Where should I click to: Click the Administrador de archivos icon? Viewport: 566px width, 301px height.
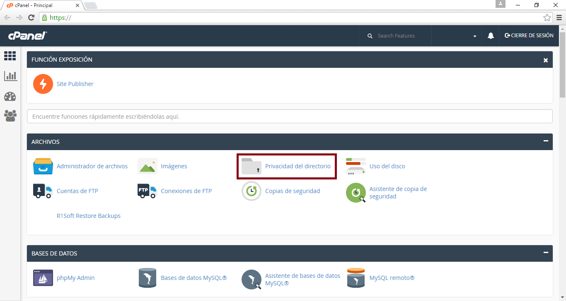[x=43, y=166]
